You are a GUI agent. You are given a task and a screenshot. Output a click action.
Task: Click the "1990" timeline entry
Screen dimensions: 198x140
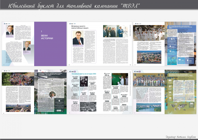[x=92, y=94]
